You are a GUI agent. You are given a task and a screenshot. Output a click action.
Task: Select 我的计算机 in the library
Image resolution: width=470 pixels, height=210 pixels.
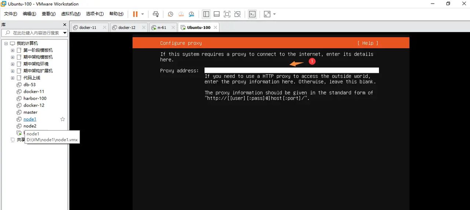pos(27,43)
